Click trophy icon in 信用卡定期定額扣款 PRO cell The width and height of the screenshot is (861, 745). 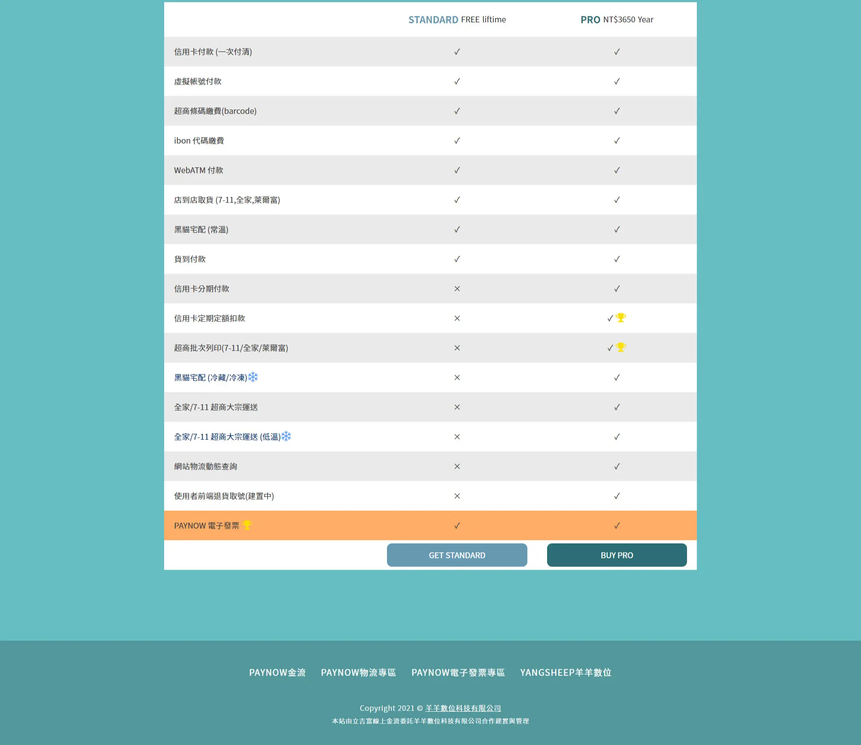pos(621,318)
